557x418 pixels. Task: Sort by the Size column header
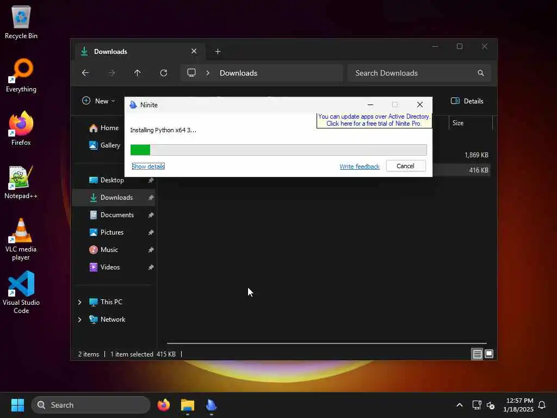click(471, 123)
